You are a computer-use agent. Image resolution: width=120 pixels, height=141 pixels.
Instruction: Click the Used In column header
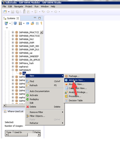[x=23, y=132]
